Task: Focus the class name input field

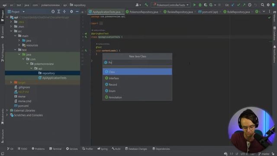Action: [137, 62]
